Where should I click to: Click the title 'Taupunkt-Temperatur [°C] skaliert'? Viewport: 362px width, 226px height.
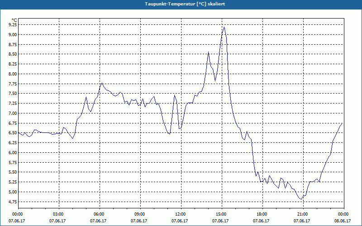(185, 4)
